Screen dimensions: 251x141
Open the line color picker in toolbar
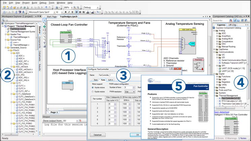coord(93,12)
